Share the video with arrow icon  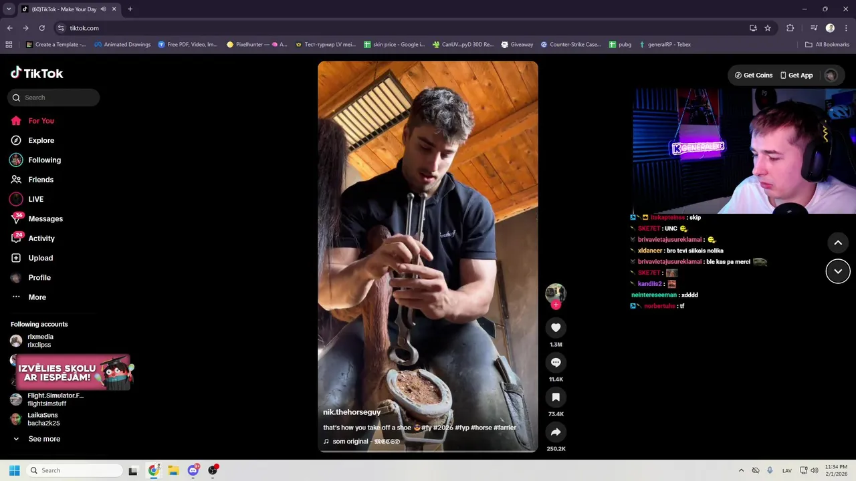pyautogui.click(x=556, y=432)
